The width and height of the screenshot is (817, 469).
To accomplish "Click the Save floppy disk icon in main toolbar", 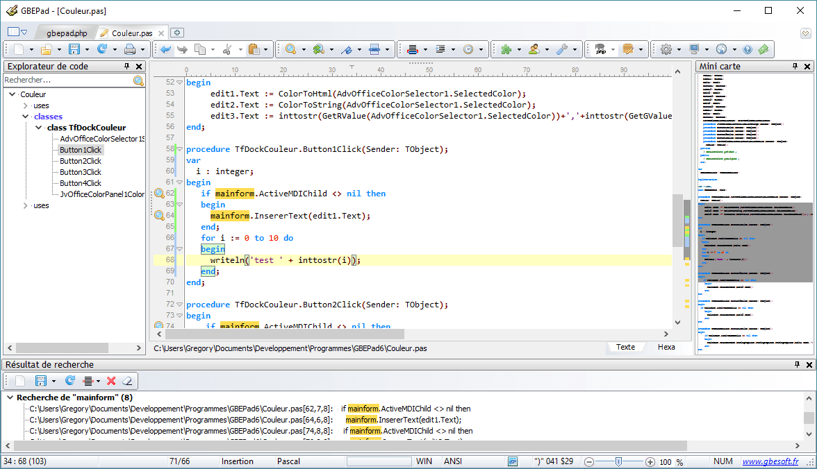I will click(74, 49).
